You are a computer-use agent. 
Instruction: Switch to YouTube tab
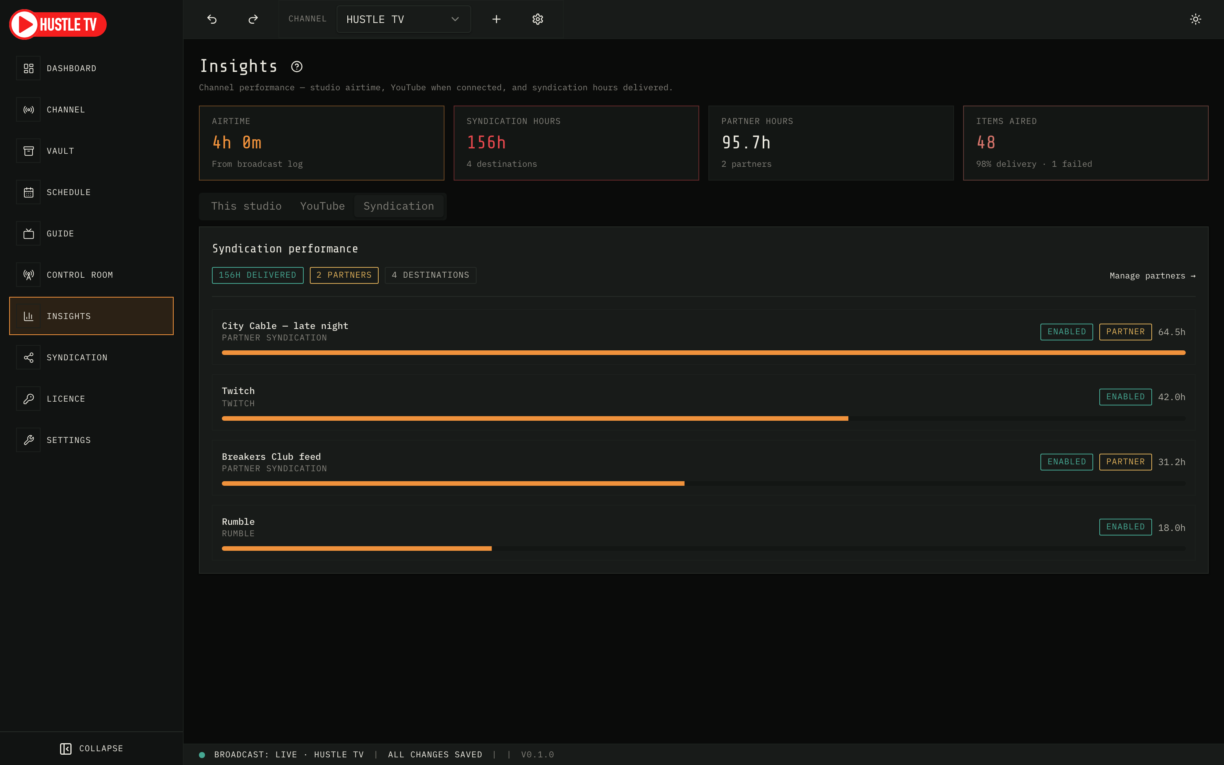pyautogui.click(x=322, y=206)
